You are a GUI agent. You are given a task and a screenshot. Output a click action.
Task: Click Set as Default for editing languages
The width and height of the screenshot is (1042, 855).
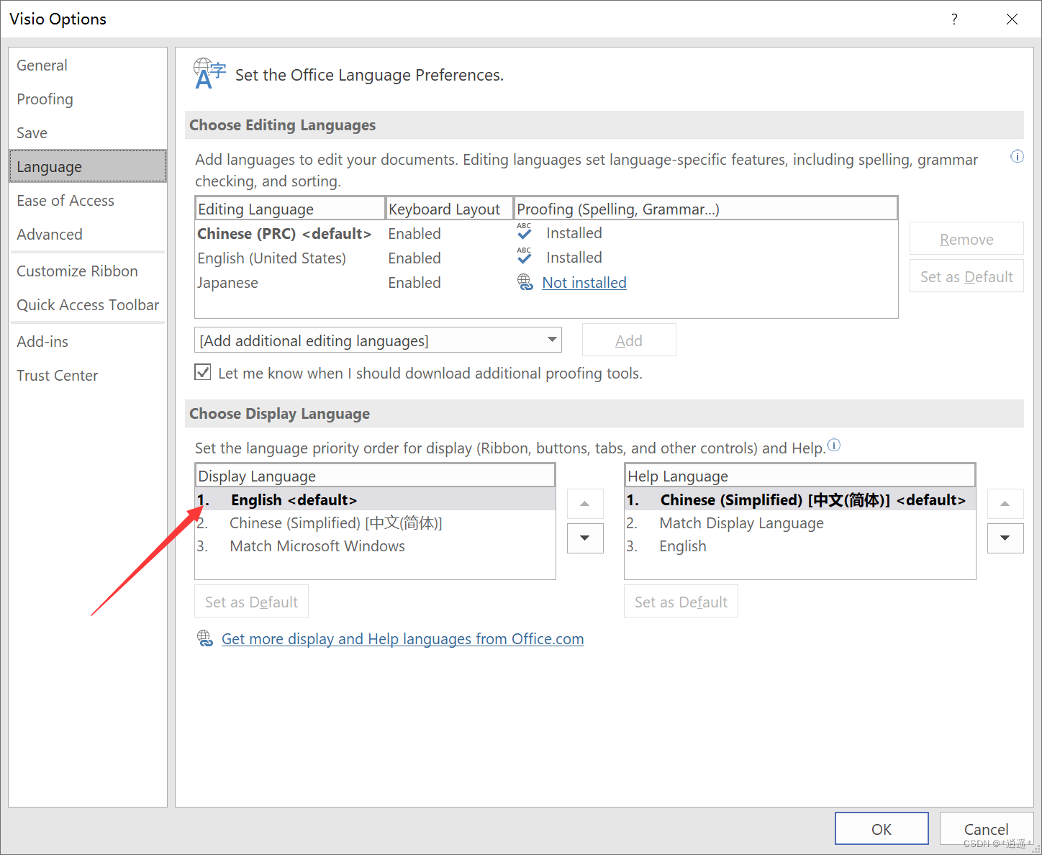pyautogui.click(x=966, y=276)
